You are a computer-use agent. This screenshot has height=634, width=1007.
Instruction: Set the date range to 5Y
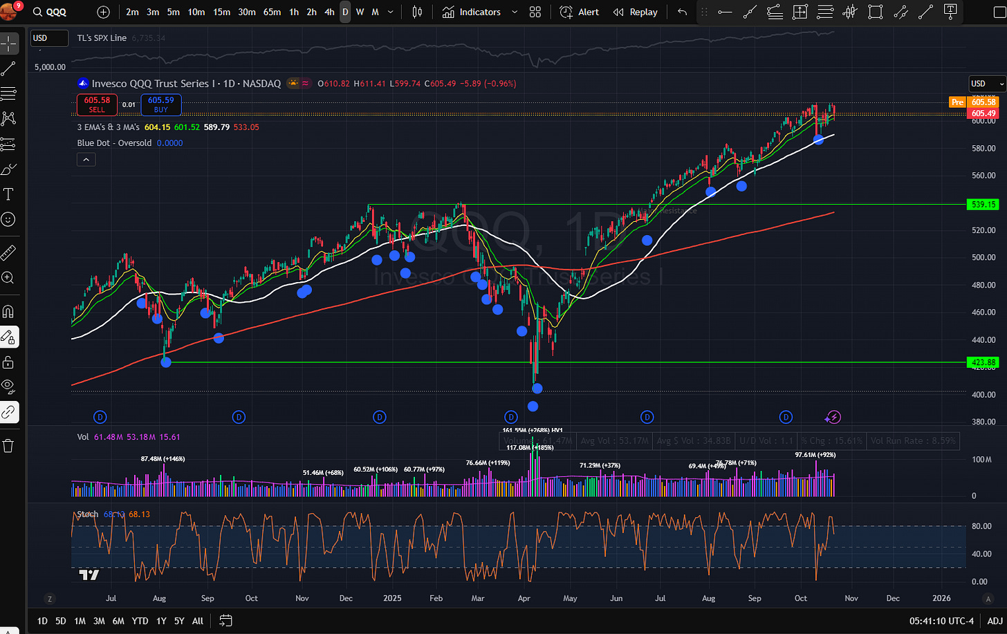pos(179,621)
